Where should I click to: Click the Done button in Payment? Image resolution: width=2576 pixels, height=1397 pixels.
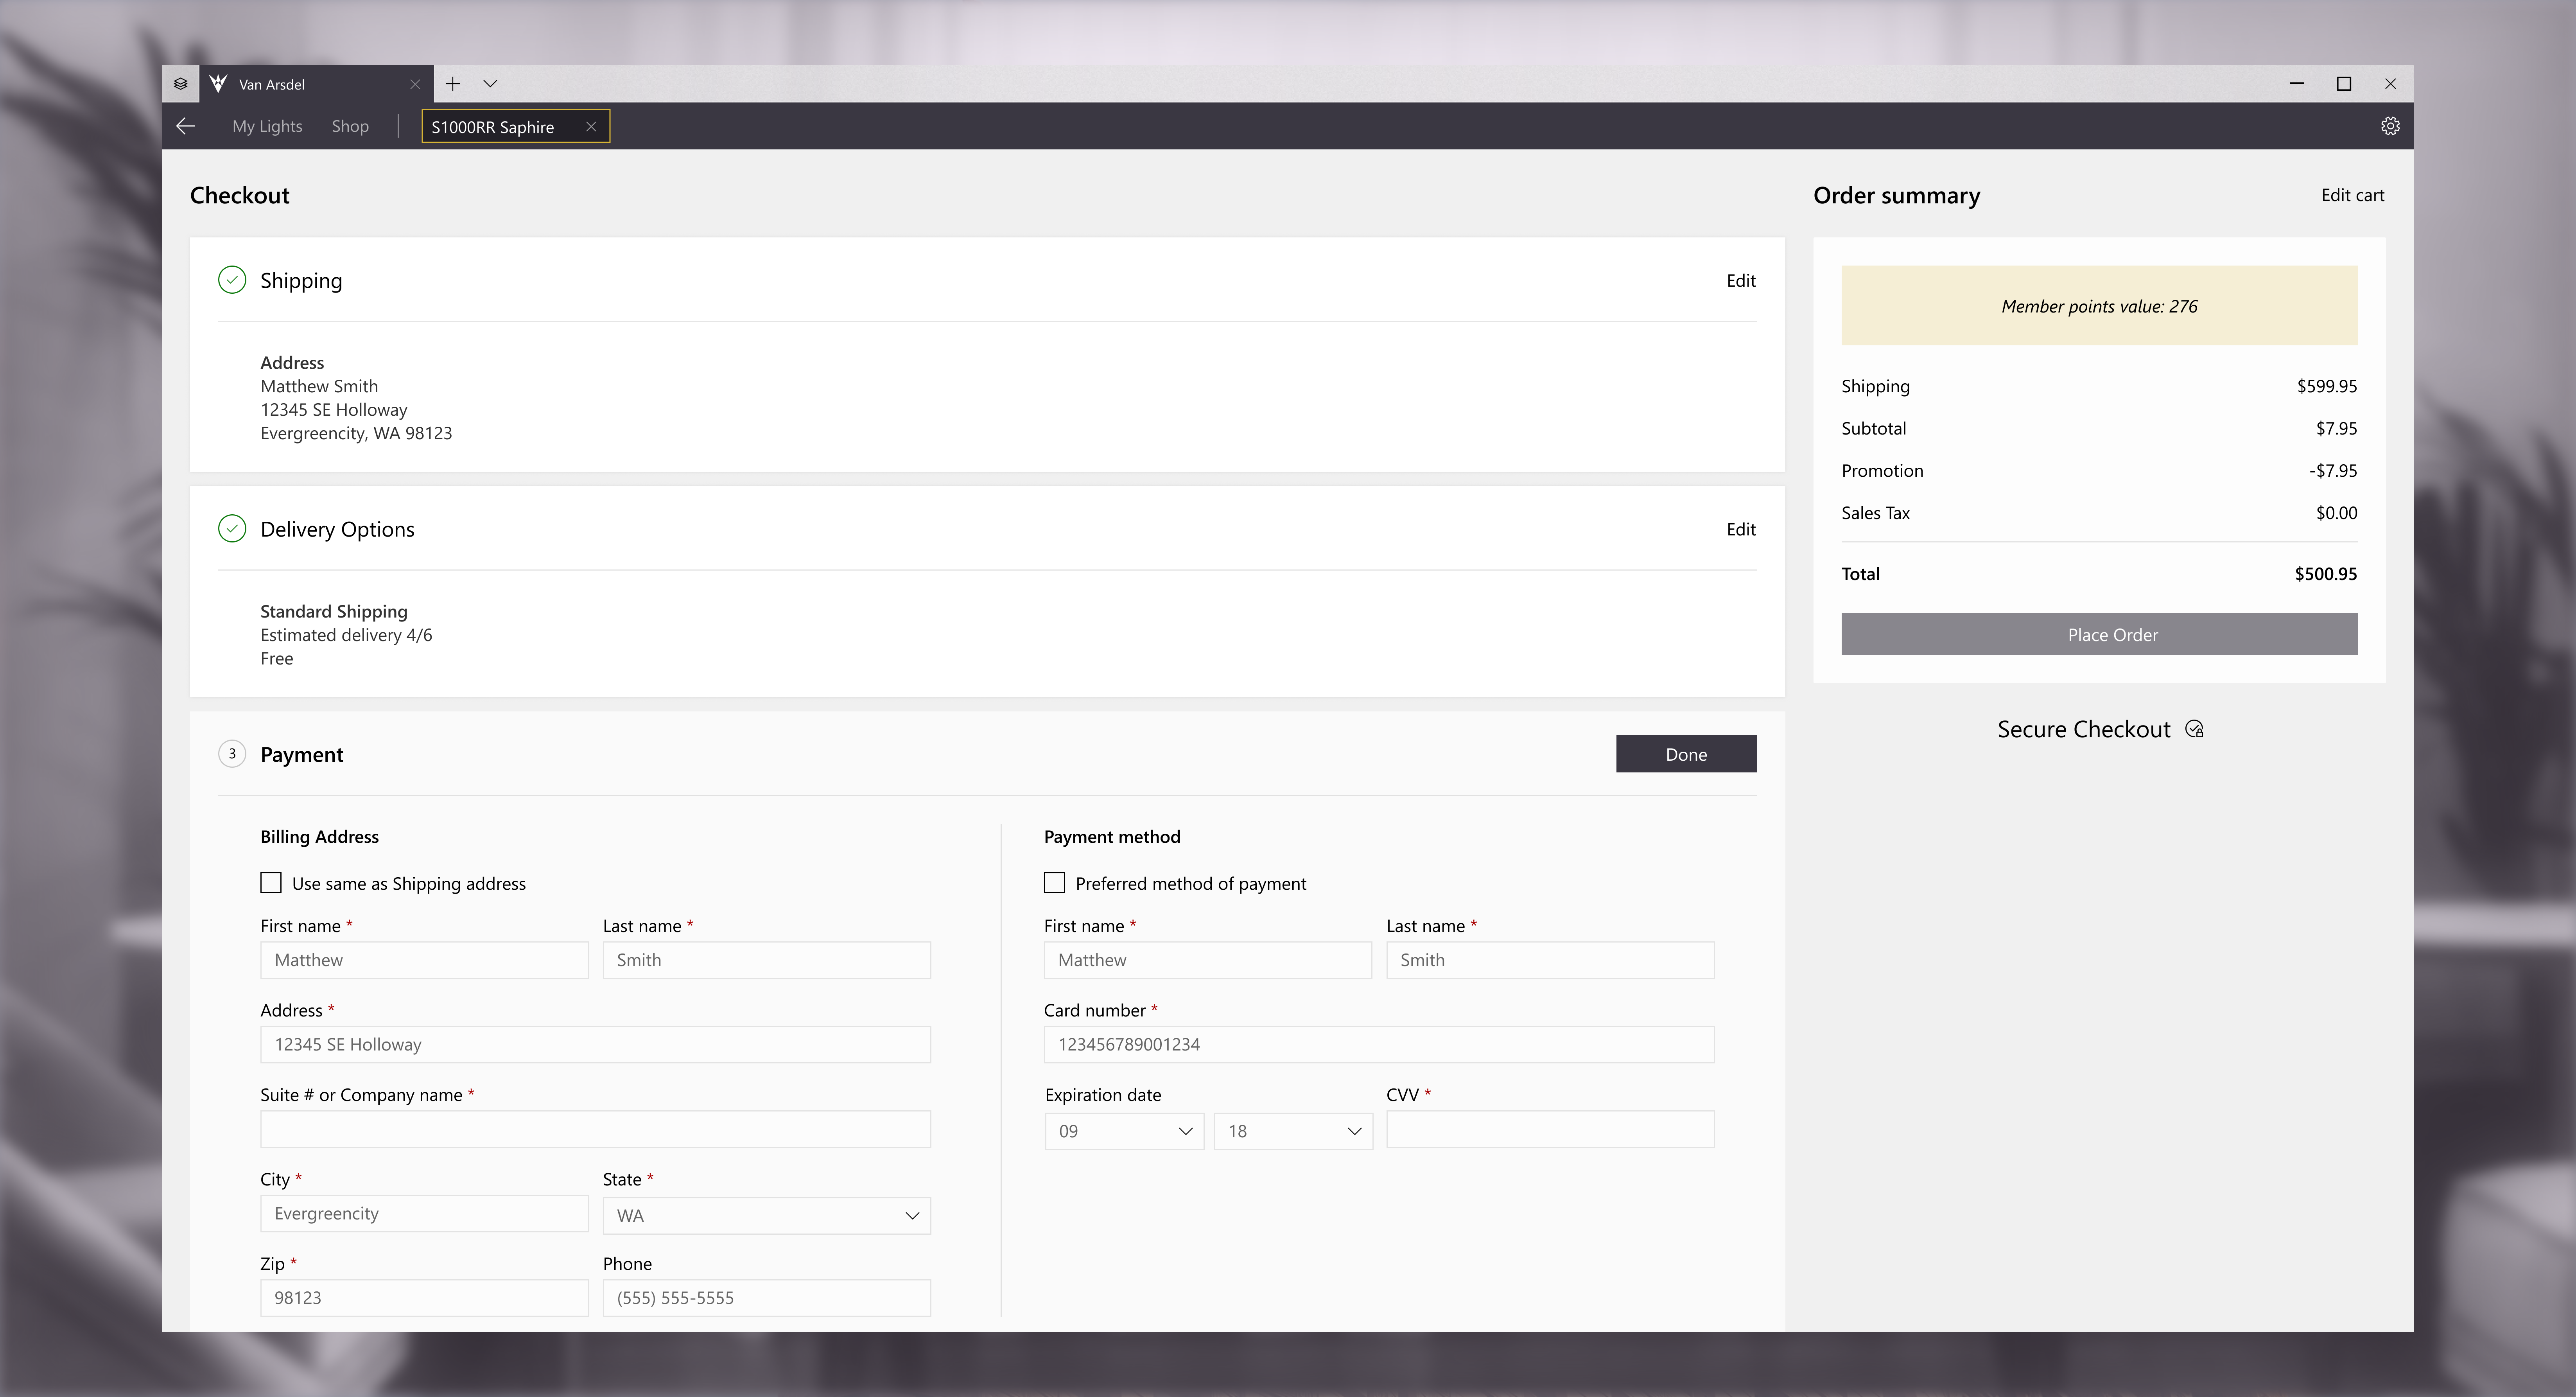pyautogui.click(x=1686, y=754)
